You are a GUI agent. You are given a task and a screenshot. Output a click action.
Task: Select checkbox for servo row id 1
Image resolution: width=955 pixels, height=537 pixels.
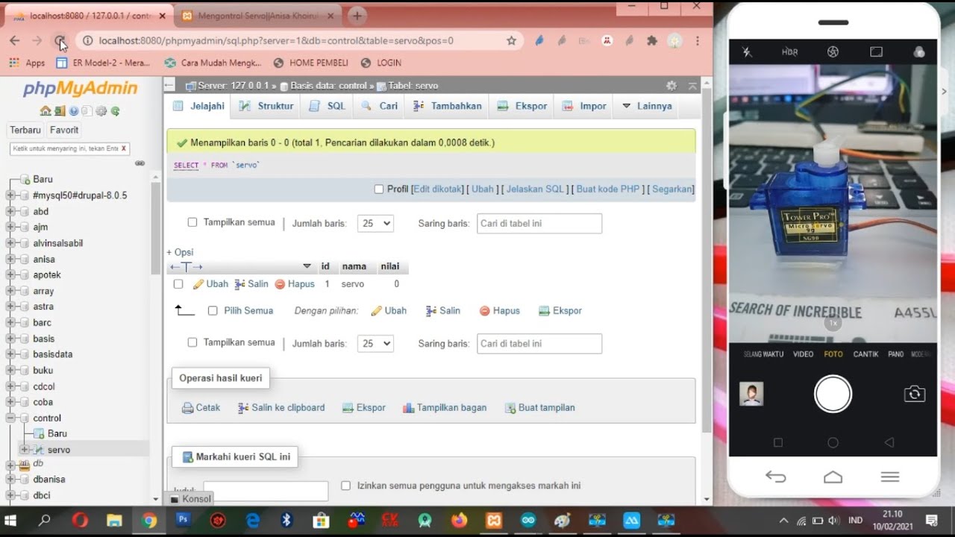[178, 284]
